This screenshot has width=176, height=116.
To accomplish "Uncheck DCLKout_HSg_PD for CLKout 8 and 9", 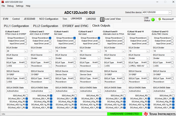I will (x=124, y=101).
